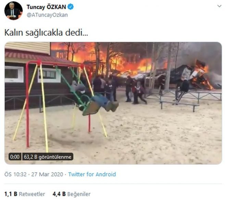Visit the @ATuncayOzkan handle link
The image size is (226, 202).
click(x=47, y=15)
